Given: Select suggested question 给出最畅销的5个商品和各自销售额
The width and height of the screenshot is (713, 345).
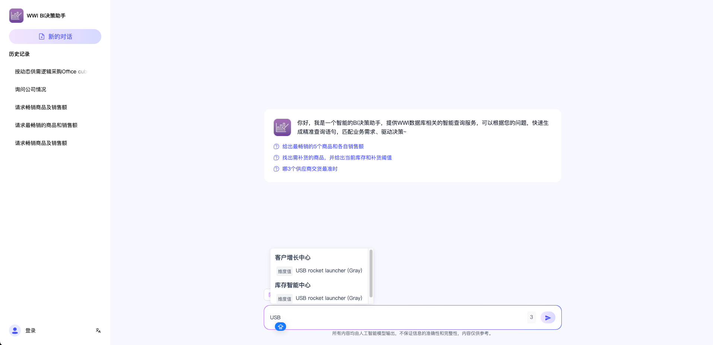Looking at the screenshot, I should [323, 146].
